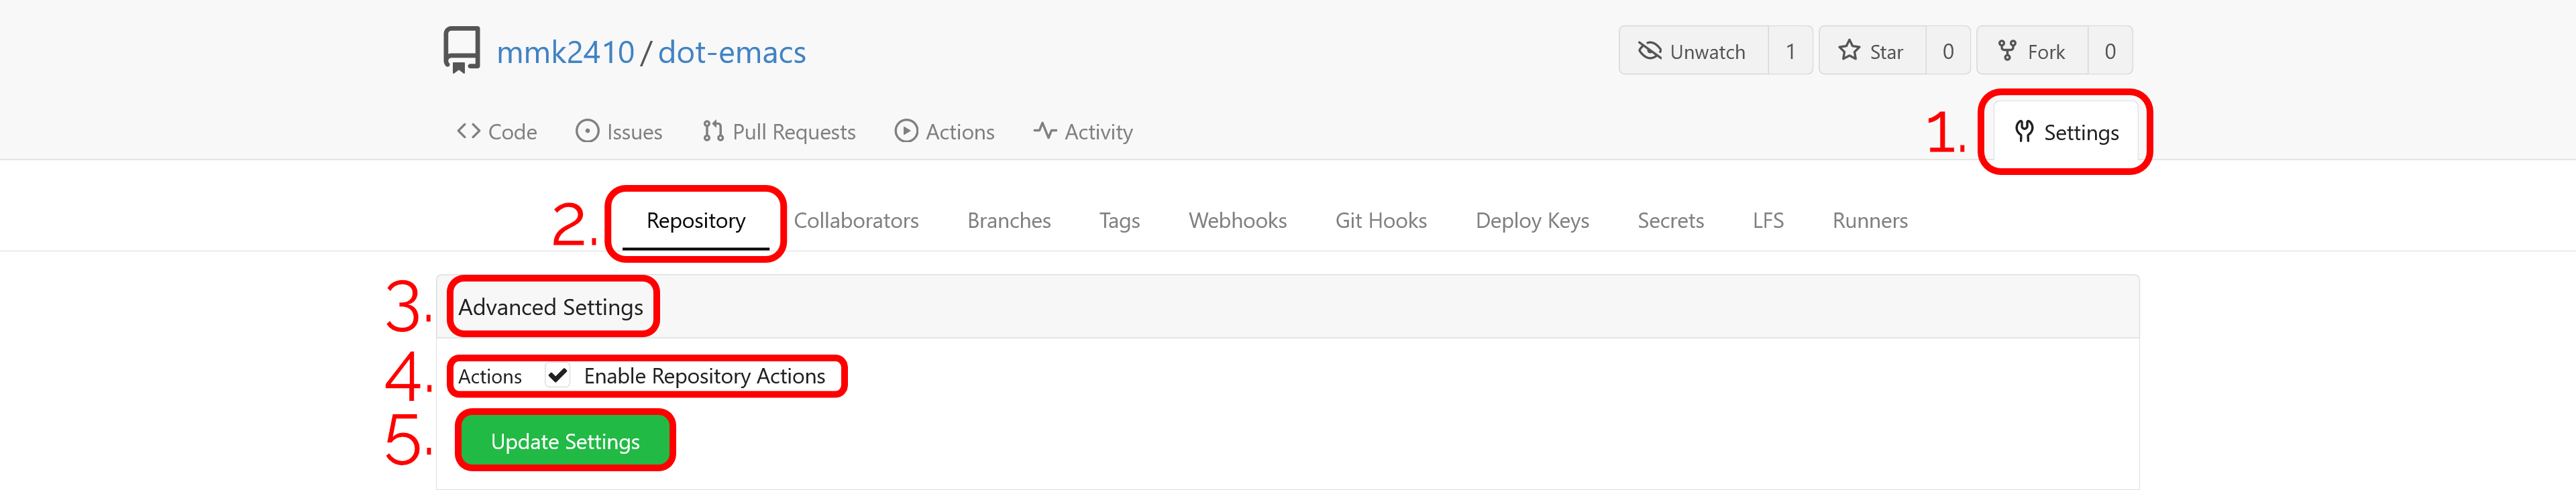Viewport: 2576px width, 490px height.
Task: Unwatch this repository
Action: 1693,51
